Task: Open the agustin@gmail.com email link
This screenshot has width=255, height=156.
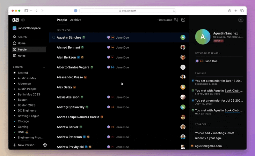Action: coord(208,146)
